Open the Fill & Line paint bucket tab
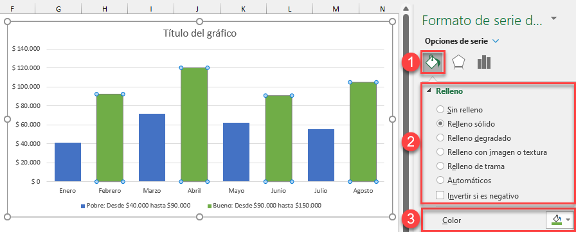 pos(433,62)
